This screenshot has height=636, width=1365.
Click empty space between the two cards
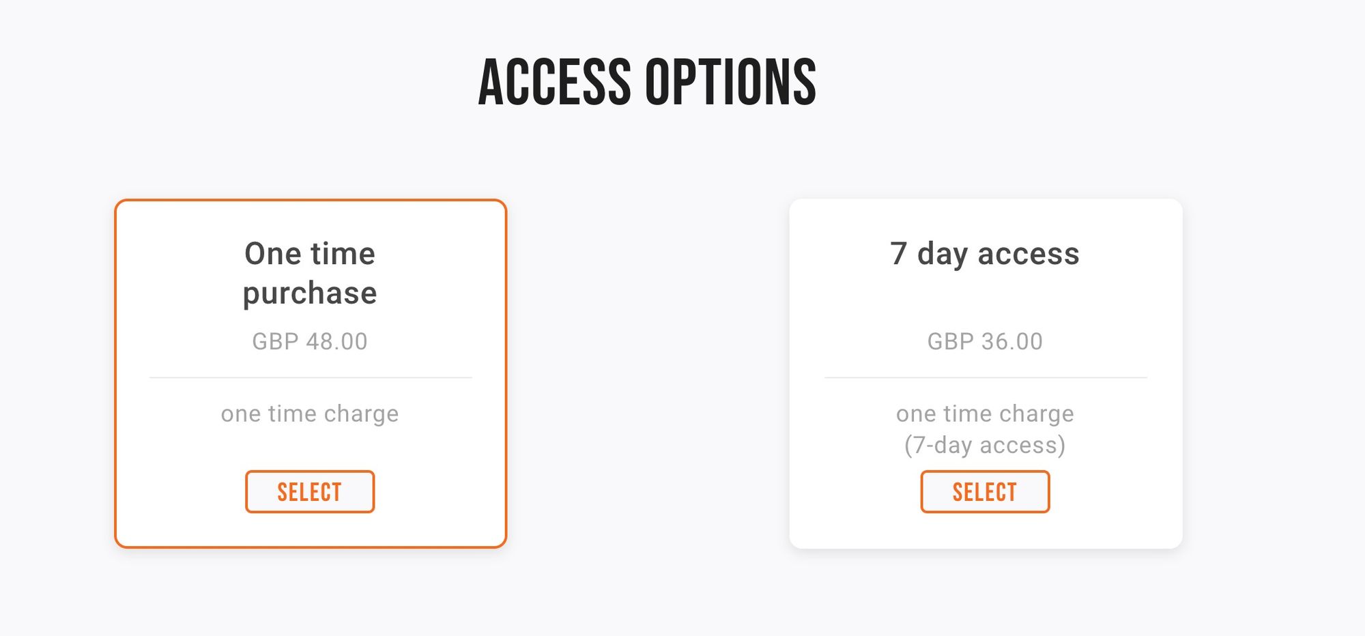pos(648,374)
